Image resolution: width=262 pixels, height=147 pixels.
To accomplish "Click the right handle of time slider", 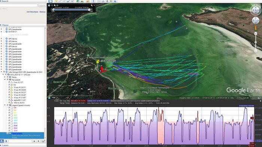I will [x=89, y=10].
